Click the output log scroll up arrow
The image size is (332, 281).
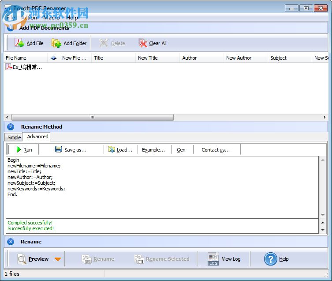tap(323, 223)
